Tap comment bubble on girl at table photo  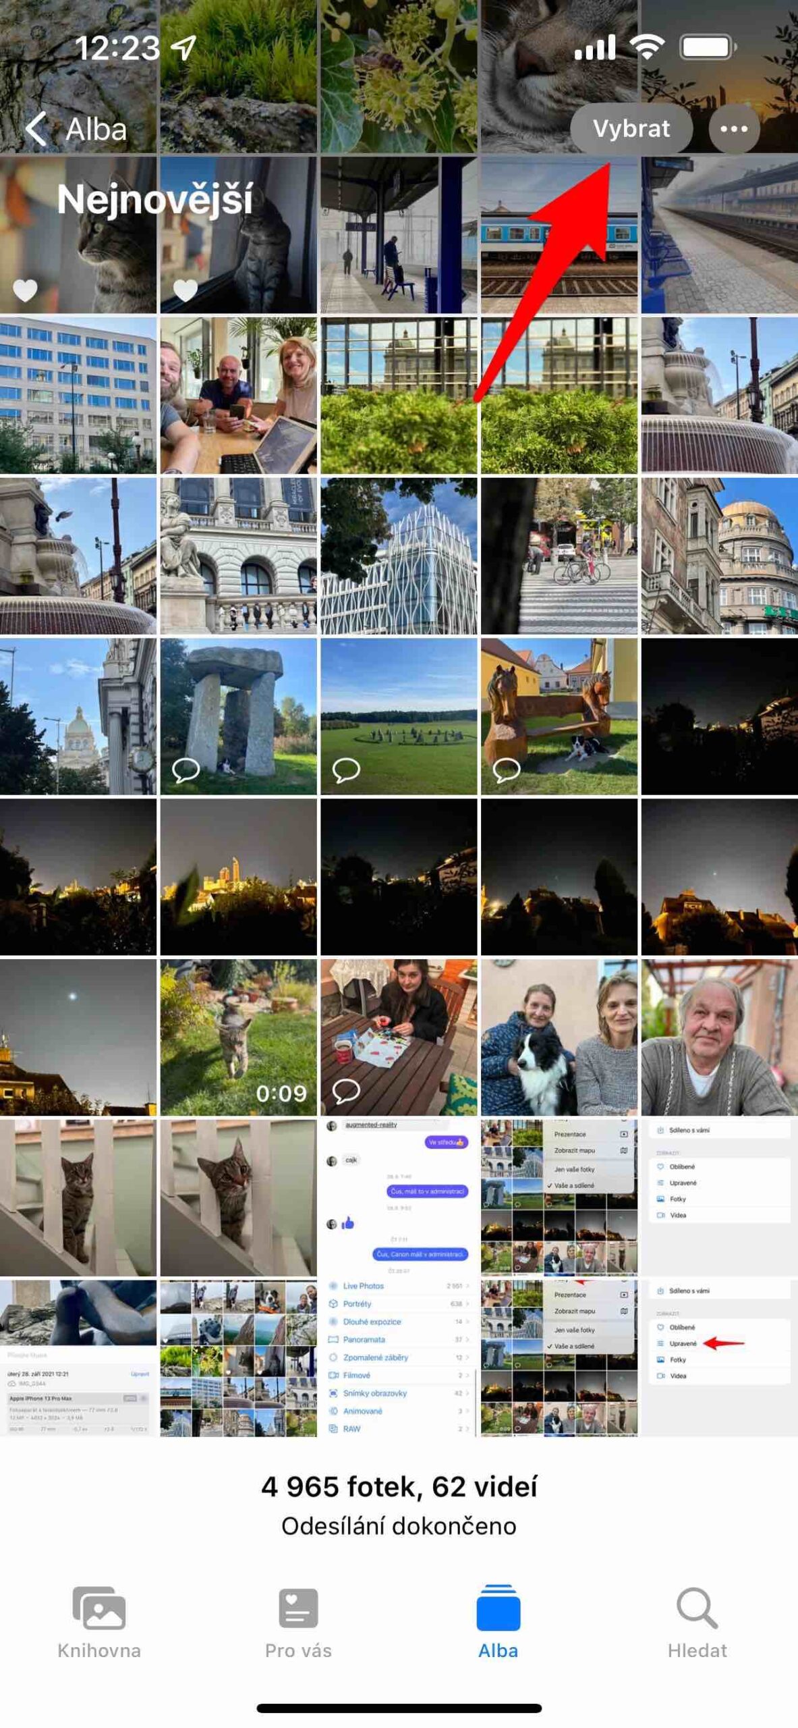(346, 1090)
